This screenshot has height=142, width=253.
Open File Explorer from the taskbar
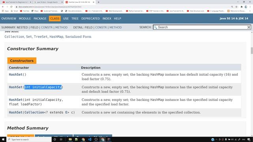coord(70,139)
